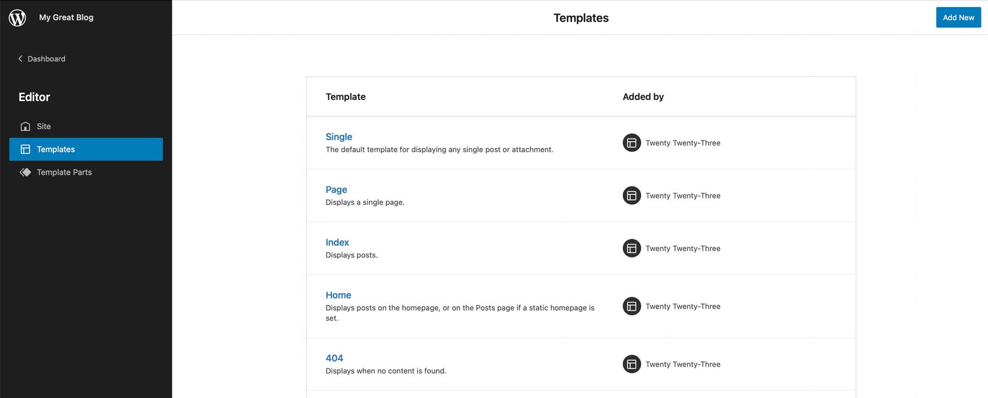Open the Index template
The image size is (988, 398).
pos(337,242)
